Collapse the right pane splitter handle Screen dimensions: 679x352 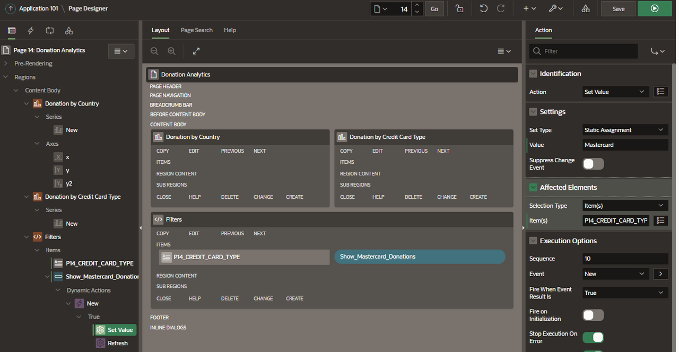523,227
